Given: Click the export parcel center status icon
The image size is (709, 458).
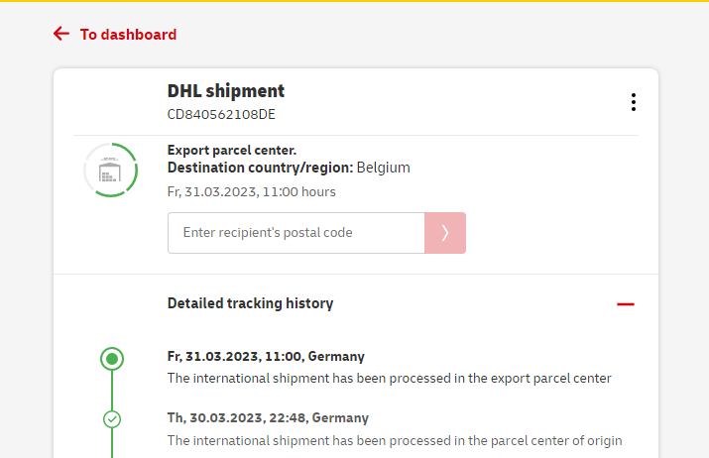Looking at the screenshot, I should tap(110, 170).
